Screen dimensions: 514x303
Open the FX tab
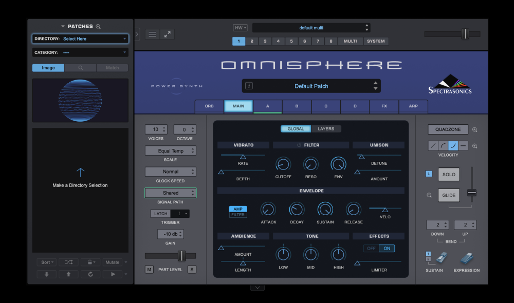(384, 106)
